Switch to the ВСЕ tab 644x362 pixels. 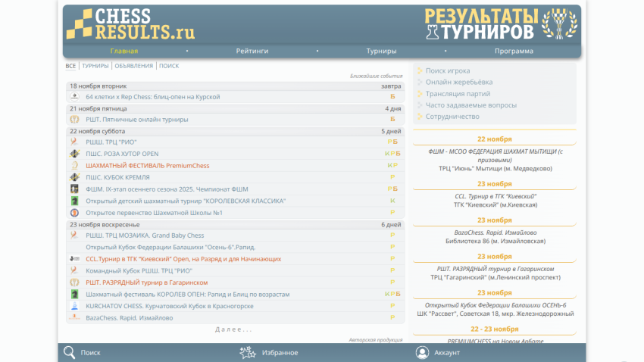point(70,66)
